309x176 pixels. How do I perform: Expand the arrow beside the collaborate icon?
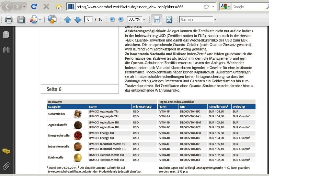[x=40, y=20]
